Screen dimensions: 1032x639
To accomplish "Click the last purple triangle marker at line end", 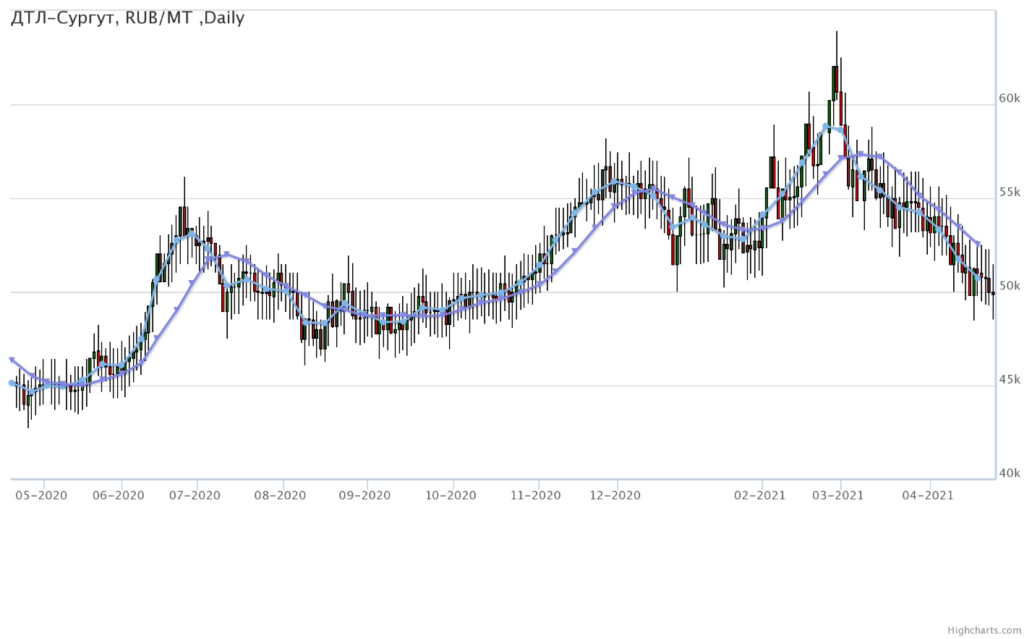I will [978, 245].
